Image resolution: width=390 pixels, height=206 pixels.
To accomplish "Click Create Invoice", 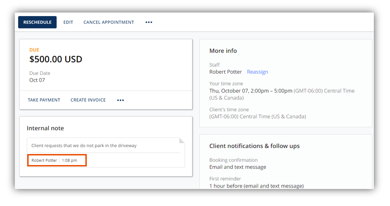I will 88,100.
